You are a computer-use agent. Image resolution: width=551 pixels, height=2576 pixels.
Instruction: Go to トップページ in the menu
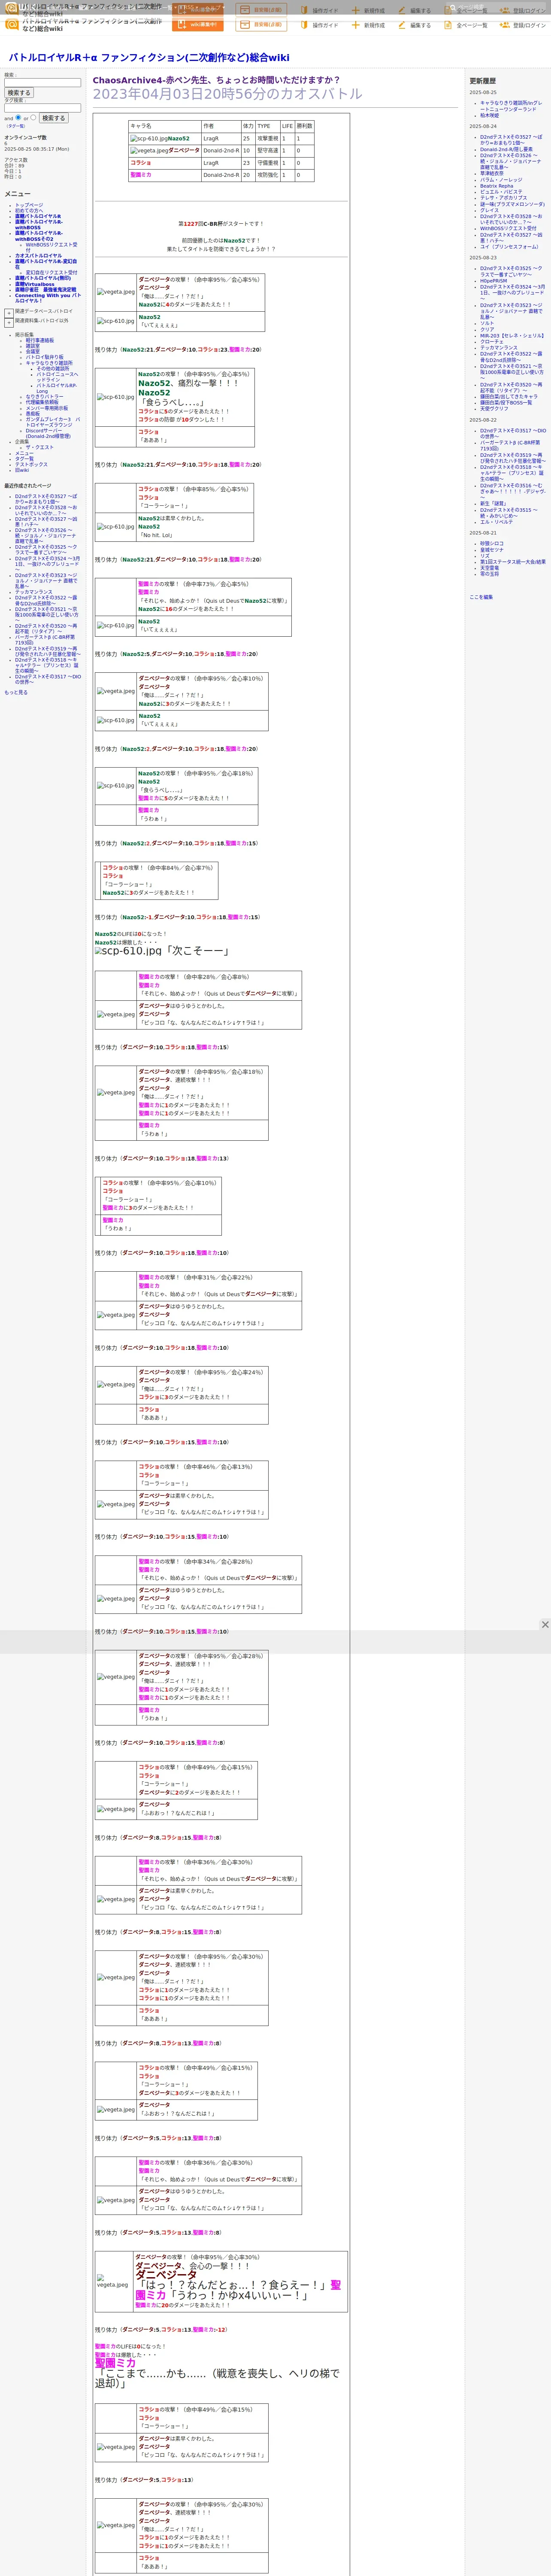(29, 205)
